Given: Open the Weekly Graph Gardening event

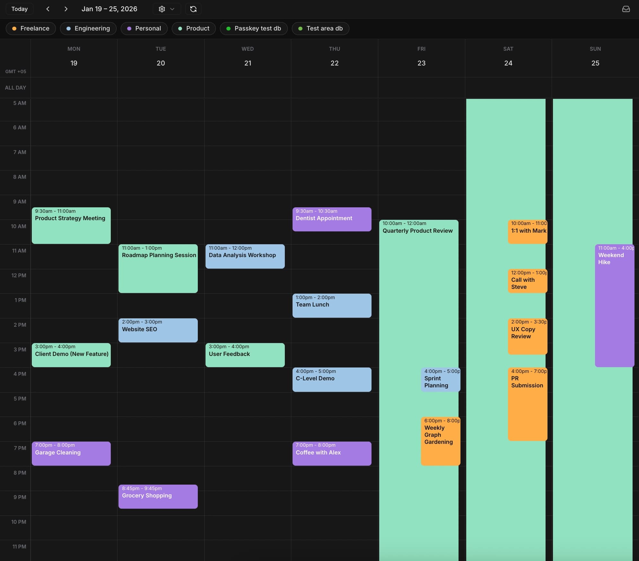Looking at the screenshot, I should click(x=440, y=441).
